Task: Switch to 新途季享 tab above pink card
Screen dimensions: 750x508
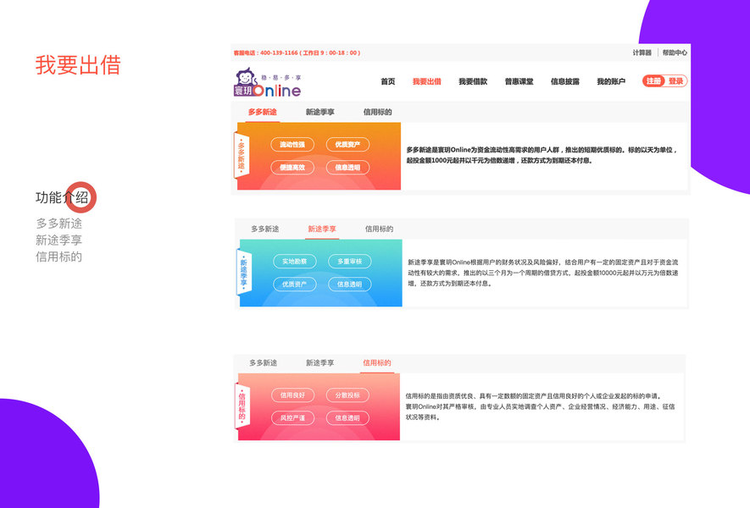Action: 320,362
